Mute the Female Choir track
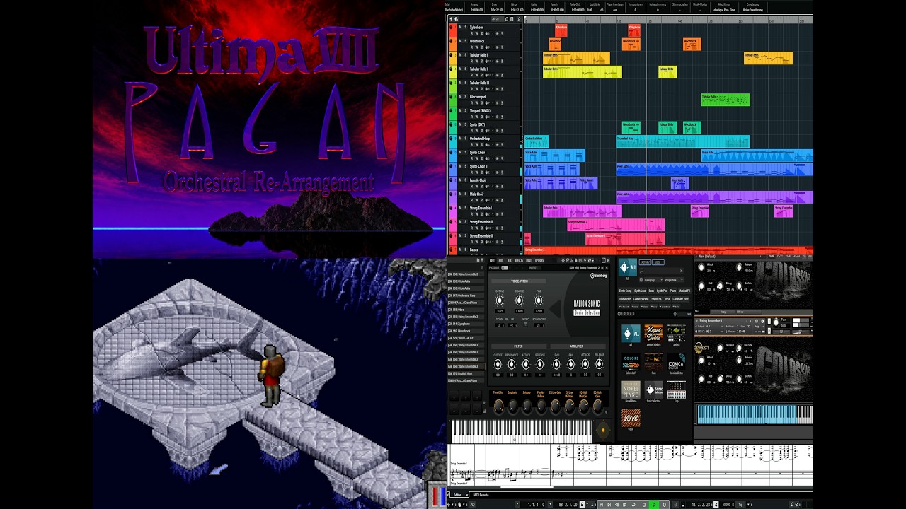This screenshot has height=509, width=906. (x=460, y=180)
